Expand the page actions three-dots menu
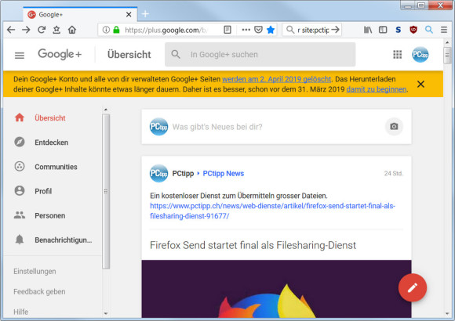 pyautogui.click(x=246, y=30)
